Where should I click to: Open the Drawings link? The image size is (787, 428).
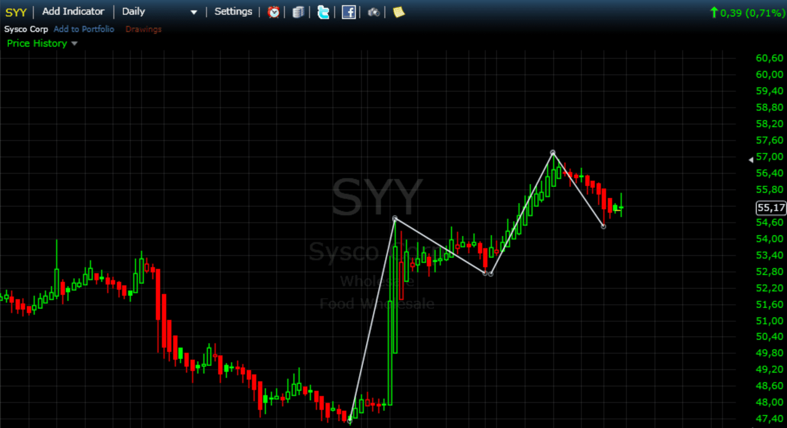coord(144,29)
